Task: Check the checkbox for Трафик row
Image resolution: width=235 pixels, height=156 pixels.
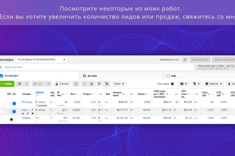Action: 1,119
